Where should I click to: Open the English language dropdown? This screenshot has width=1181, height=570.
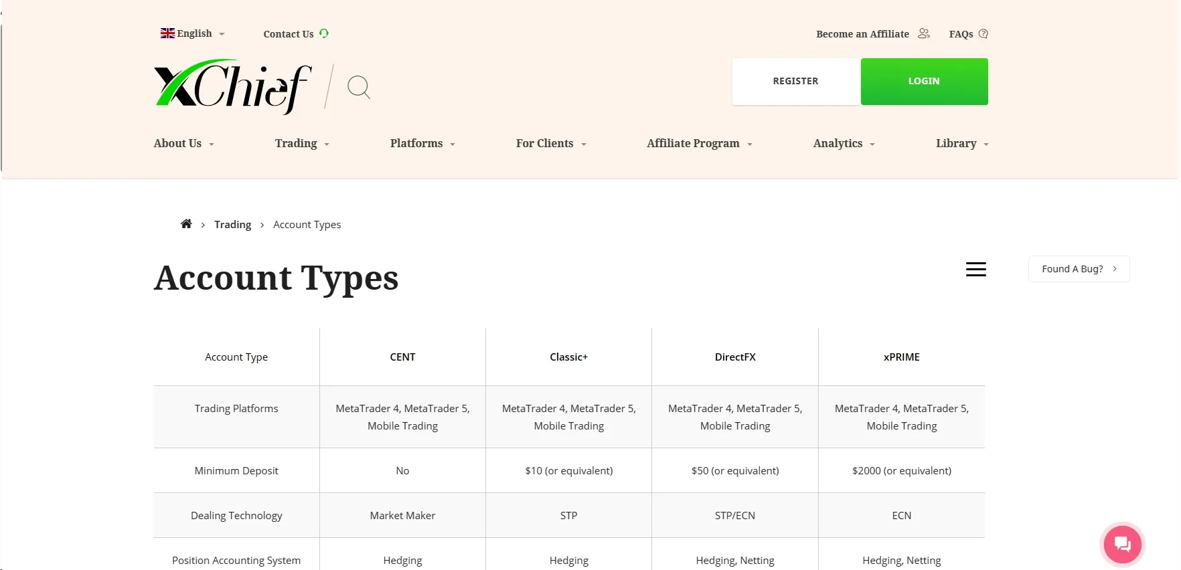tap(193, 33)
